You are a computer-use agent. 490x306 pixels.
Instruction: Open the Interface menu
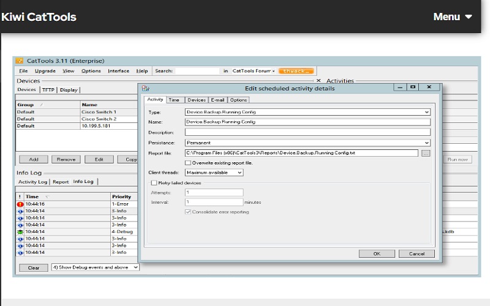118,71
